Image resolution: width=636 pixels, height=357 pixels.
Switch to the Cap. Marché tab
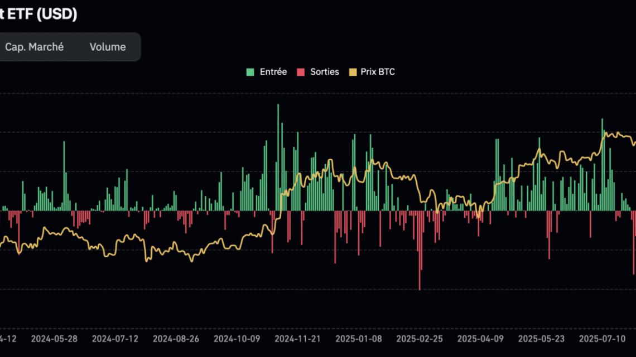point(35,47)
